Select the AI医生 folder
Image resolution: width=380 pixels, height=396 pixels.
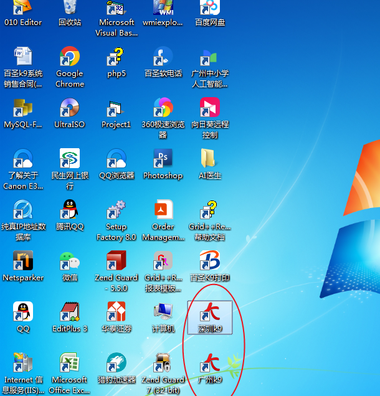pos(210,159)
